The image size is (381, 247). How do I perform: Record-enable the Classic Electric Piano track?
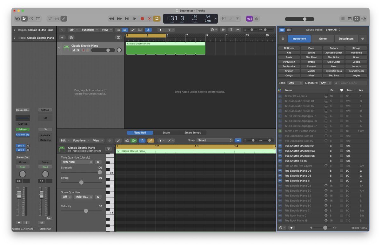point(84,50)
